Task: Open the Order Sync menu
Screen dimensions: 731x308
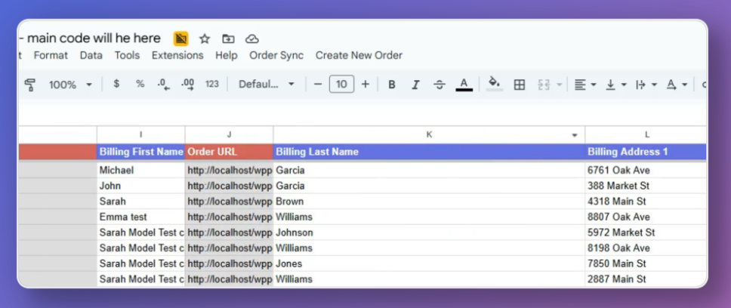Action: click(276, 55)
